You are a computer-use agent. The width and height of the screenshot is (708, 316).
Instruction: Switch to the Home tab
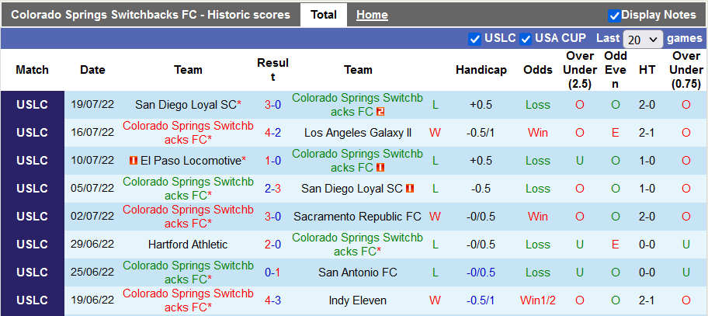372,15
